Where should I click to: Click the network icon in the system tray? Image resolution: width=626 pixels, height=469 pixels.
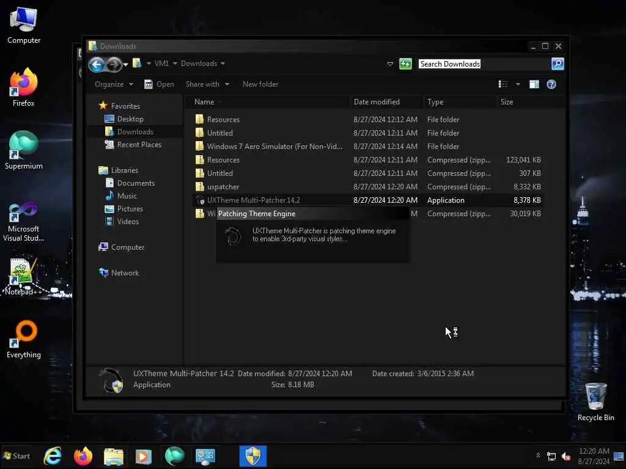551,456
